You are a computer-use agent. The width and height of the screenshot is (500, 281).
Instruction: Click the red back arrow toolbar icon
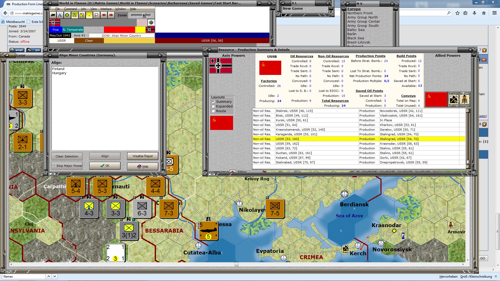pyautogui.click(x=104, y=15)
